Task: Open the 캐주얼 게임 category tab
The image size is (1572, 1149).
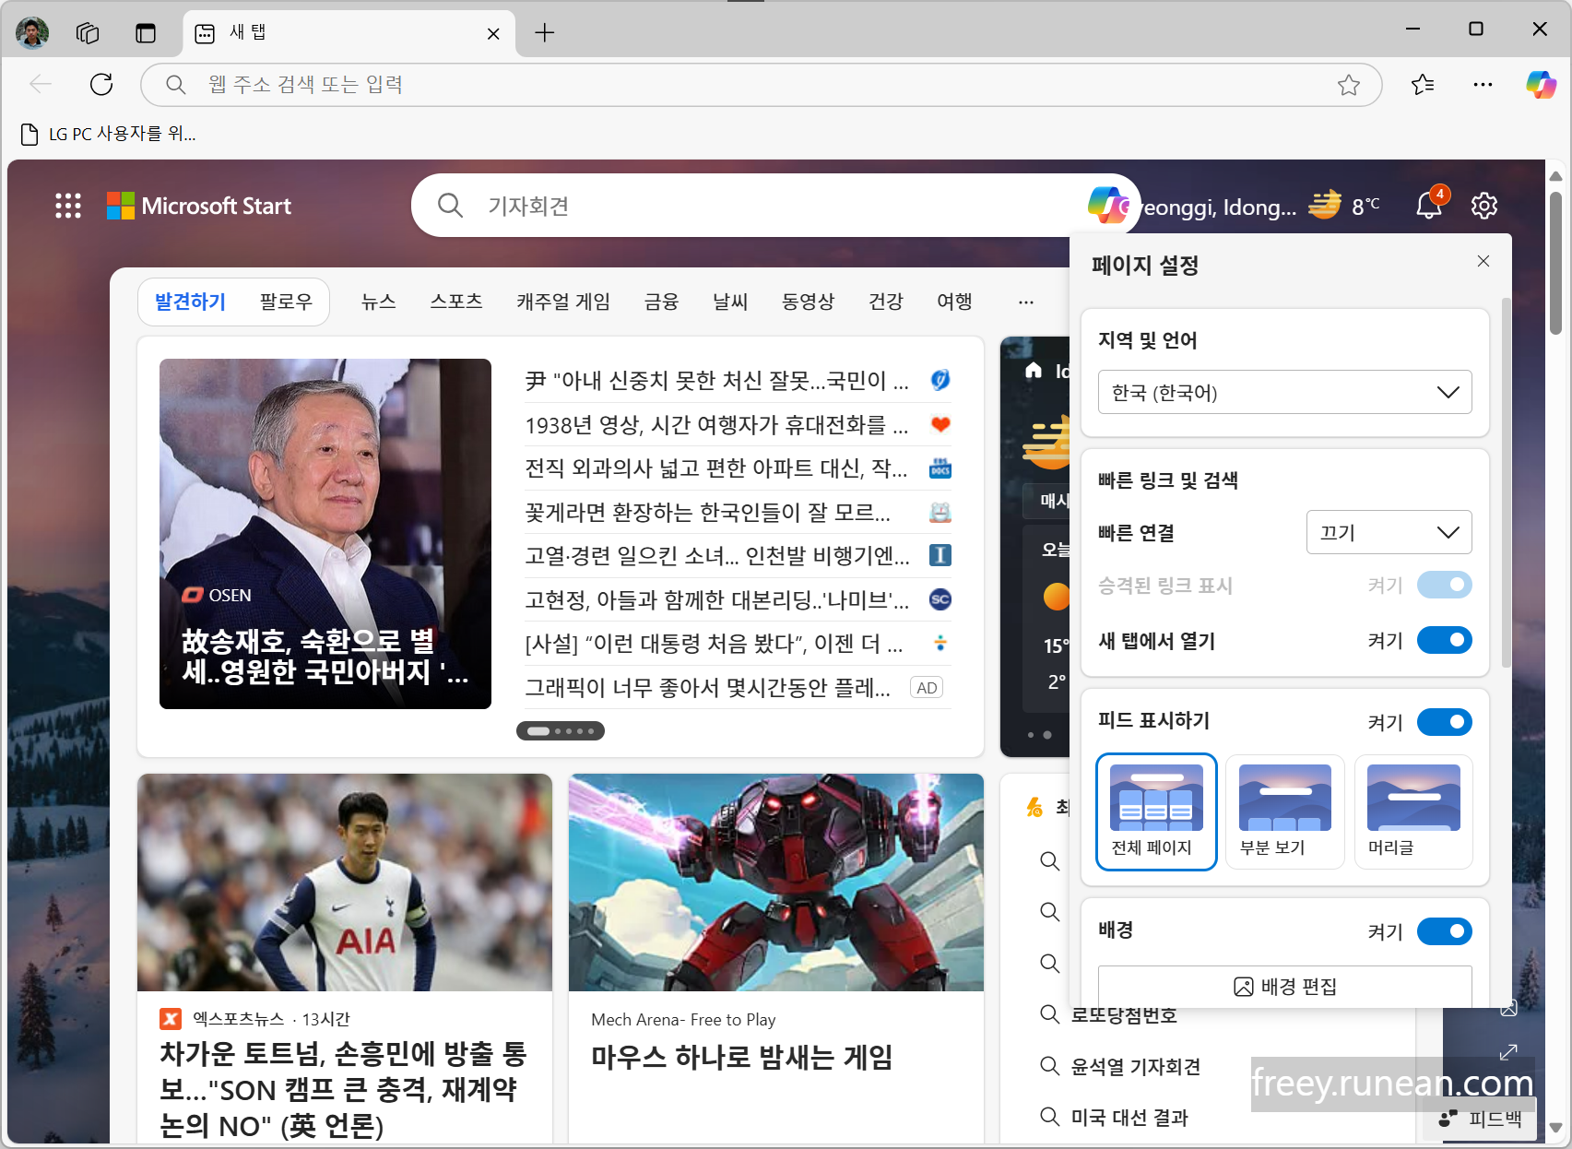Action: pos(563,302)
